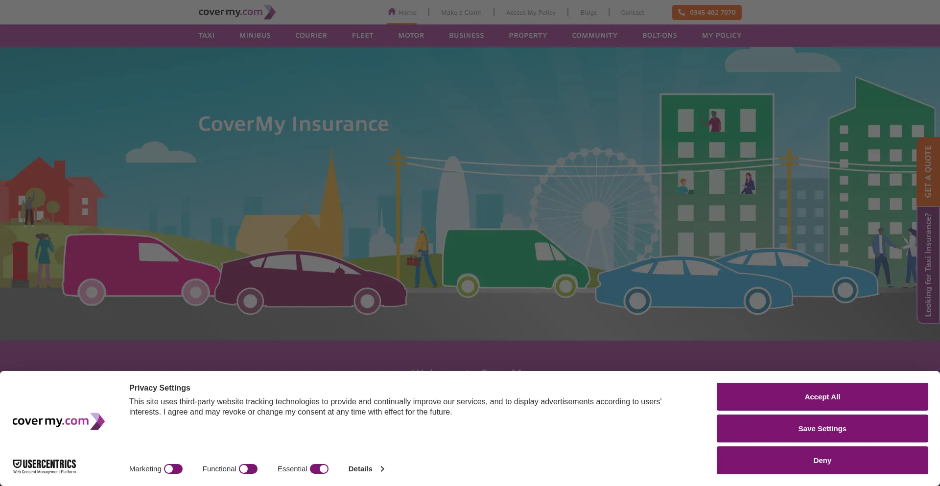Viewport: 940px width, 486px height.
Task: Click the Usercentrics logo in consent banner
Action: pos(45,466)
